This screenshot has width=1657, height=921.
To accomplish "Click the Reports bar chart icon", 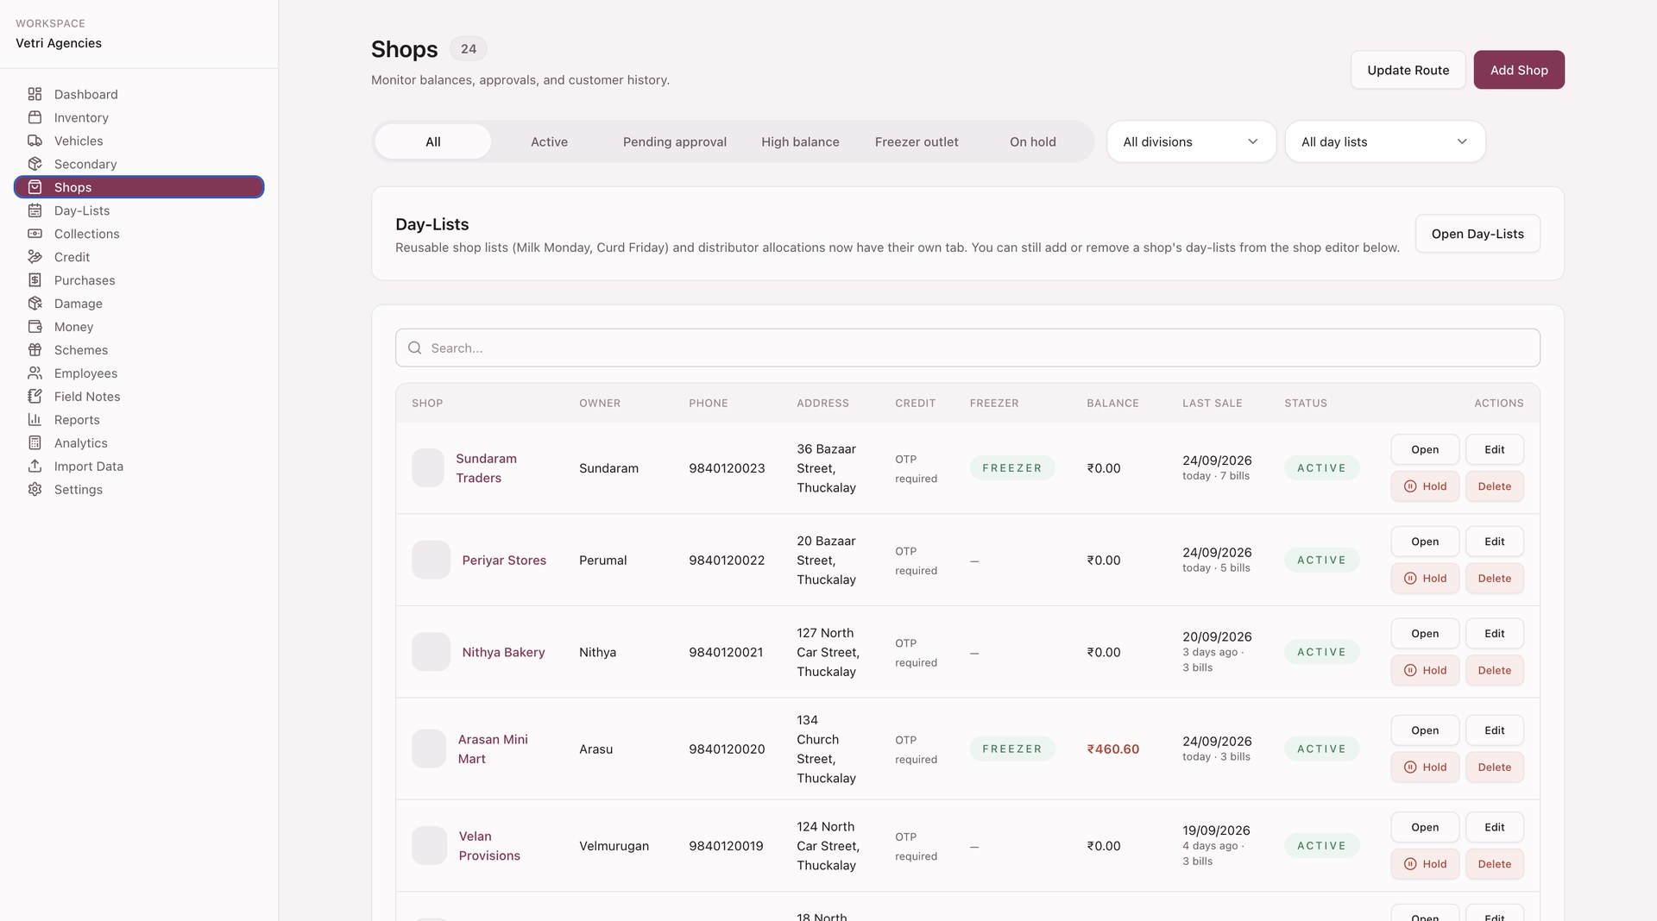I will tap(35, 420).
